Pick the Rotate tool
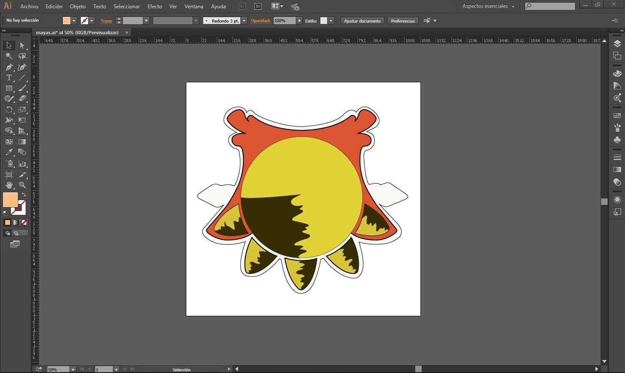Image resolution: width=625 pixels, height=373 pixels. click(x=9, y=110)
